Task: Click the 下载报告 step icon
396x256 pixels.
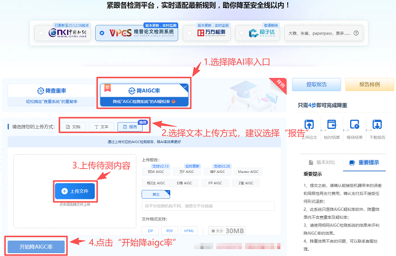Action: coord(377,124)
